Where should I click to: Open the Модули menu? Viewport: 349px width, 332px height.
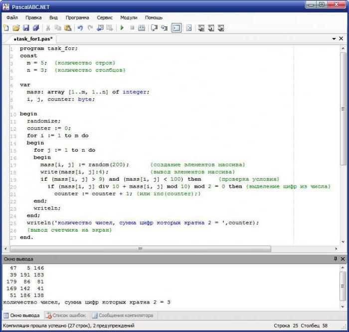tap(129, 17)
